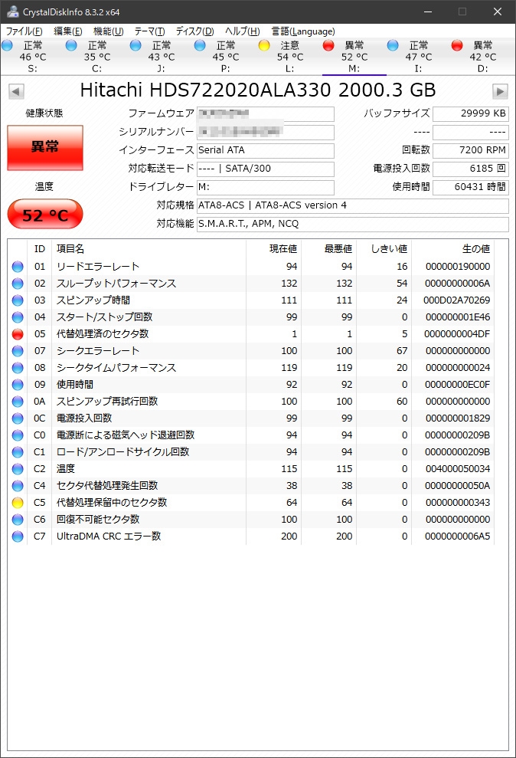Click status orb for 03 スピンアップ時間

point(18,300)
